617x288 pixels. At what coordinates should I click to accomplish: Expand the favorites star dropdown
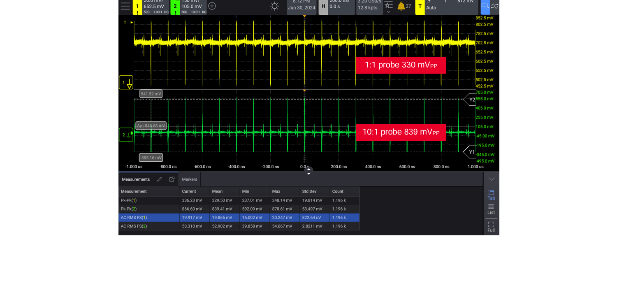388,7
